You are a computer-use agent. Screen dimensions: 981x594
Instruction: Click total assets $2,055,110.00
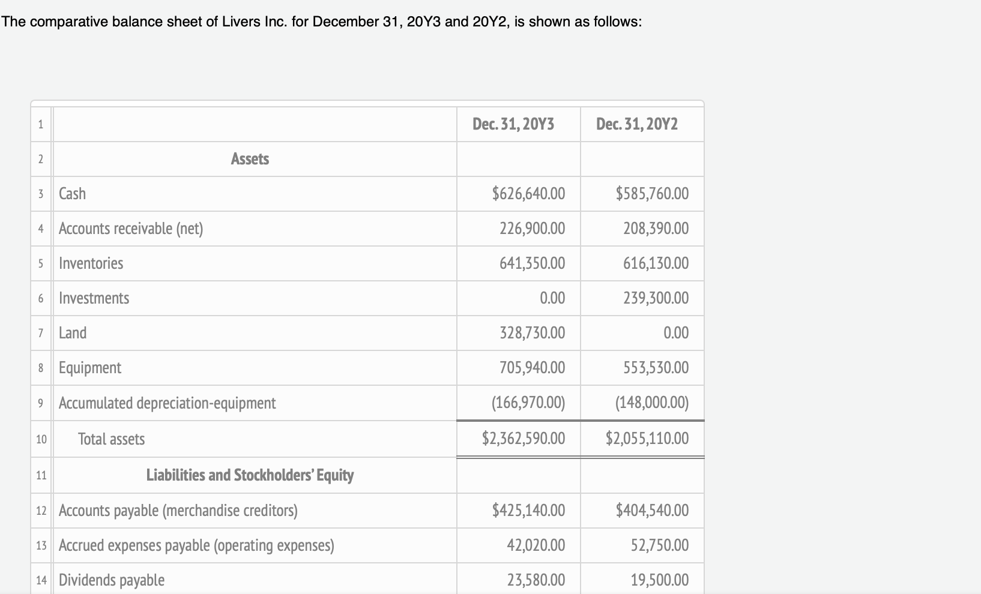tap(647, 439)
